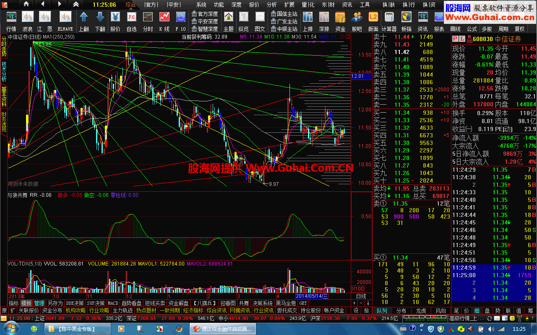
Task: Open the 股吧 stock forum icon
Action: point(357,17)
